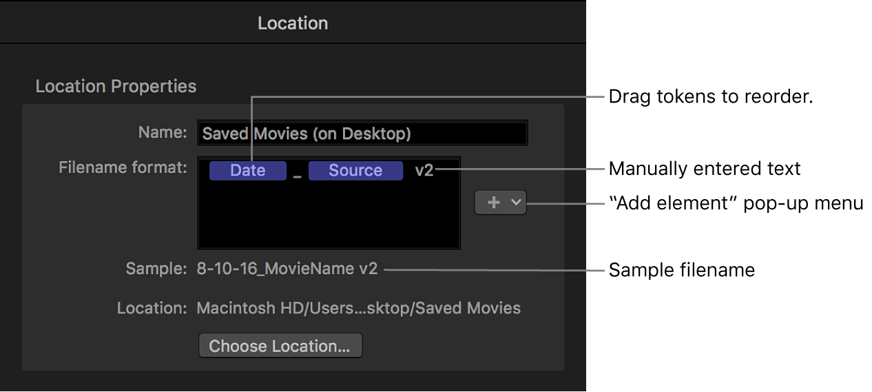
Task: Click the plus icon in pop-up button
Action: pyautogui.click(x=493, y=203)
